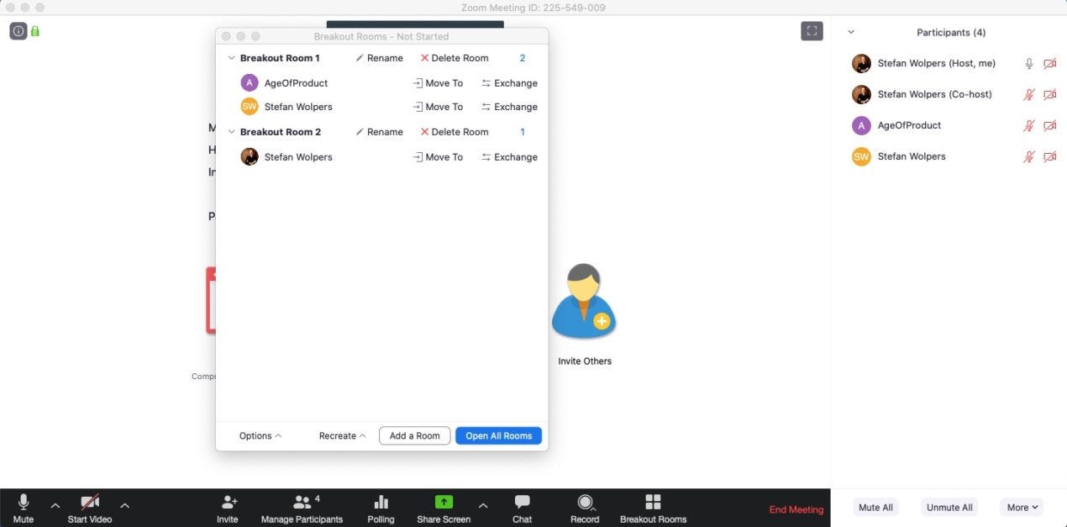Click AgeOfProduct avatar in Breakout Room 1
The width and height of the screenshot is (1067, 527).
pyautogui.click(x=250, y=82)
